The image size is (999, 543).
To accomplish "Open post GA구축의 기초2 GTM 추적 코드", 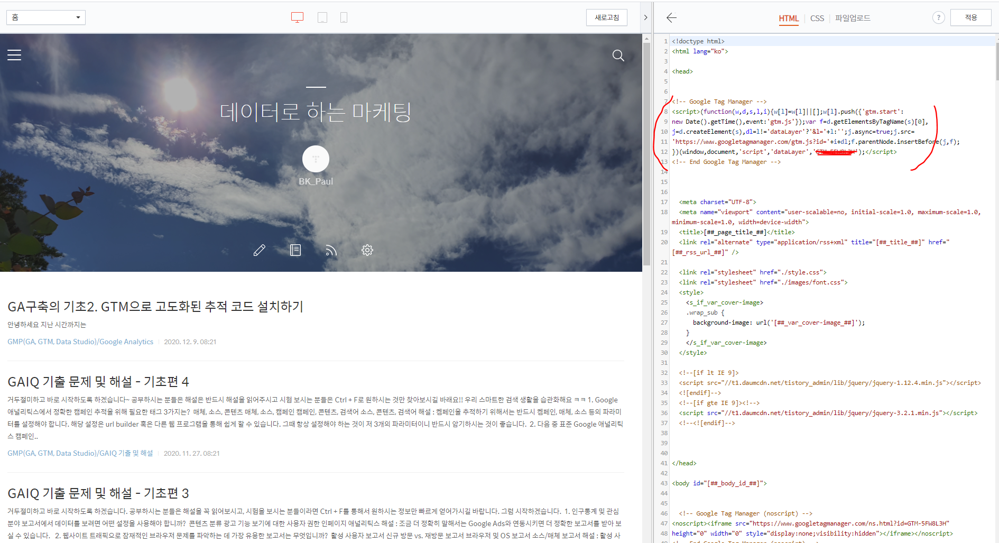I will tap(155, 307).
